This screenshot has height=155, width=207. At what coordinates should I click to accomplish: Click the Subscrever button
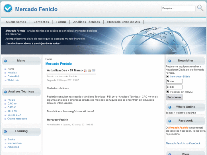(174, 97)
